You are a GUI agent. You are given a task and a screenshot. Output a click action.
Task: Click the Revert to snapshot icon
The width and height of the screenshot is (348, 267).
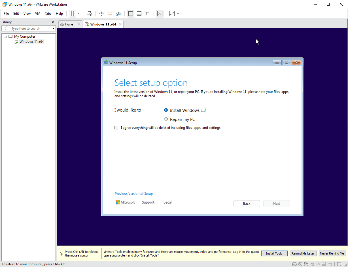click(110, 14)
